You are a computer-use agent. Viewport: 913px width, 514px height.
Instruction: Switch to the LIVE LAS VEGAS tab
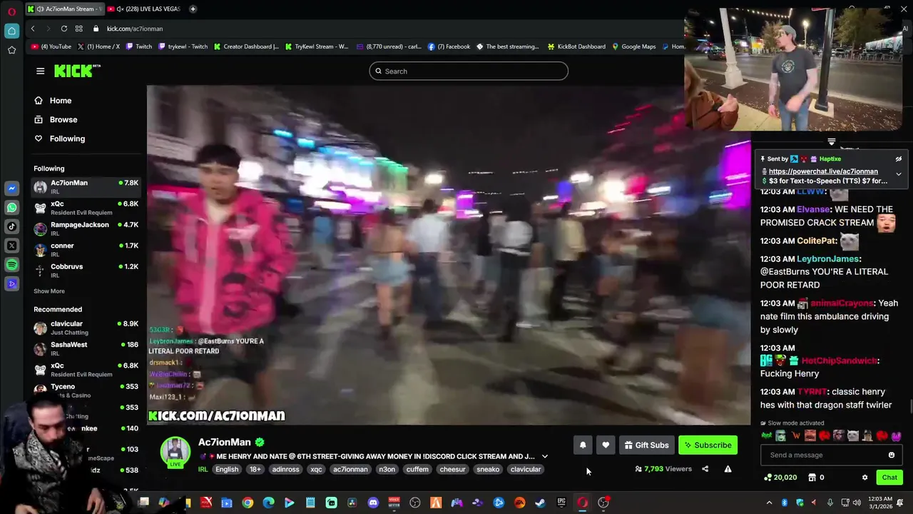[145, 9]
